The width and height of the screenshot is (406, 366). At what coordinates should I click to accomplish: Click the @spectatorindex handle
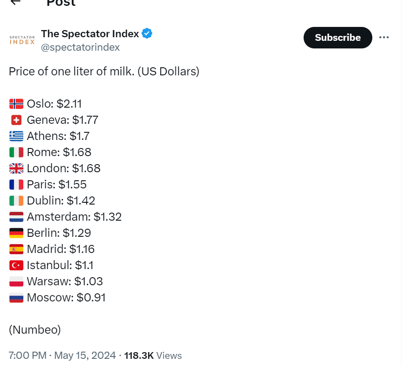[x=80, y=47]
